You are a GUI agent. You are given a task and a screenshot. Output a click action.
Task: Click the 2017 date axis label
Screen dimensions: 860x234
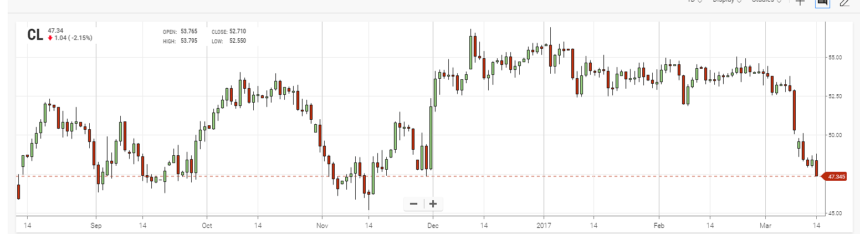544,226
